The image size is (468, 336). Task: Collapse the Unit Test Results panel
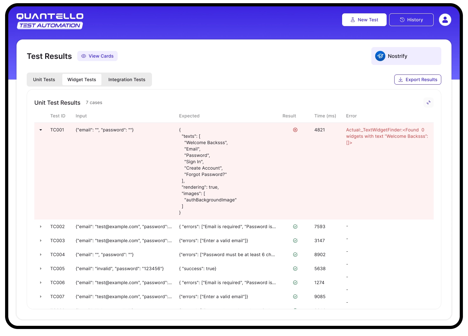point(429,102)
